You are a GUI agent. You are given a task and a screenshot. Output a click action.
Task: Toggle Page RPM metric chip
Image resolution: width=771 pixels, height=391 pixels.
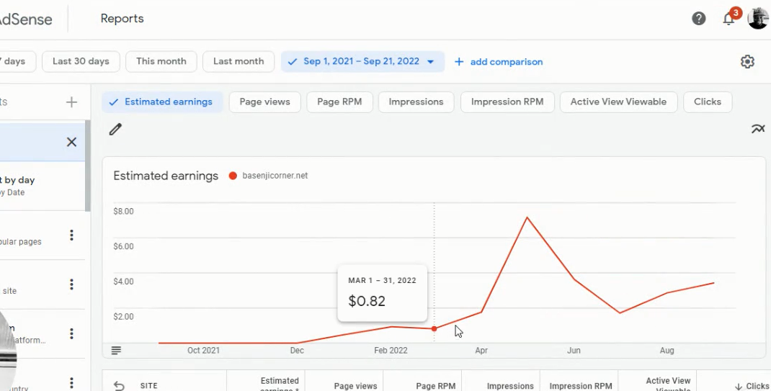pyautogui.click(x=339, y=102)
